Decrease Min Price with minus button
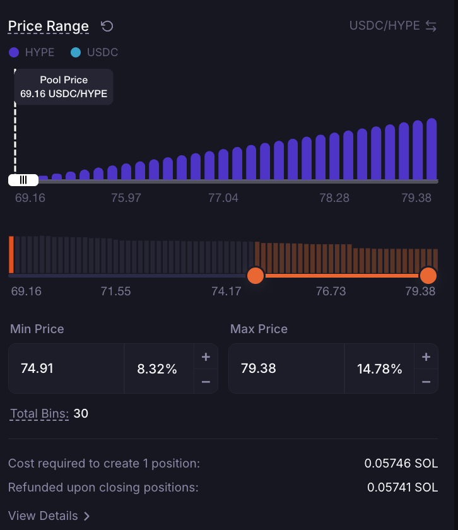Image resolution: width=458 pixels, height=530 pixels. [x=206, y=382]
